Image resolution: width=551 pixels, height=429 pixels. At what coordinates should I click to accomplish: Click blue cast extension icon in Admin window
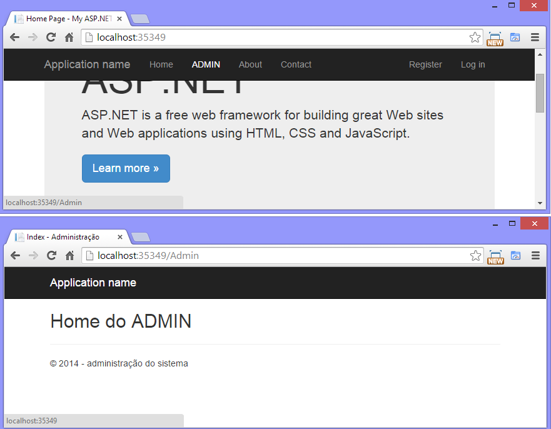(515, 255)
